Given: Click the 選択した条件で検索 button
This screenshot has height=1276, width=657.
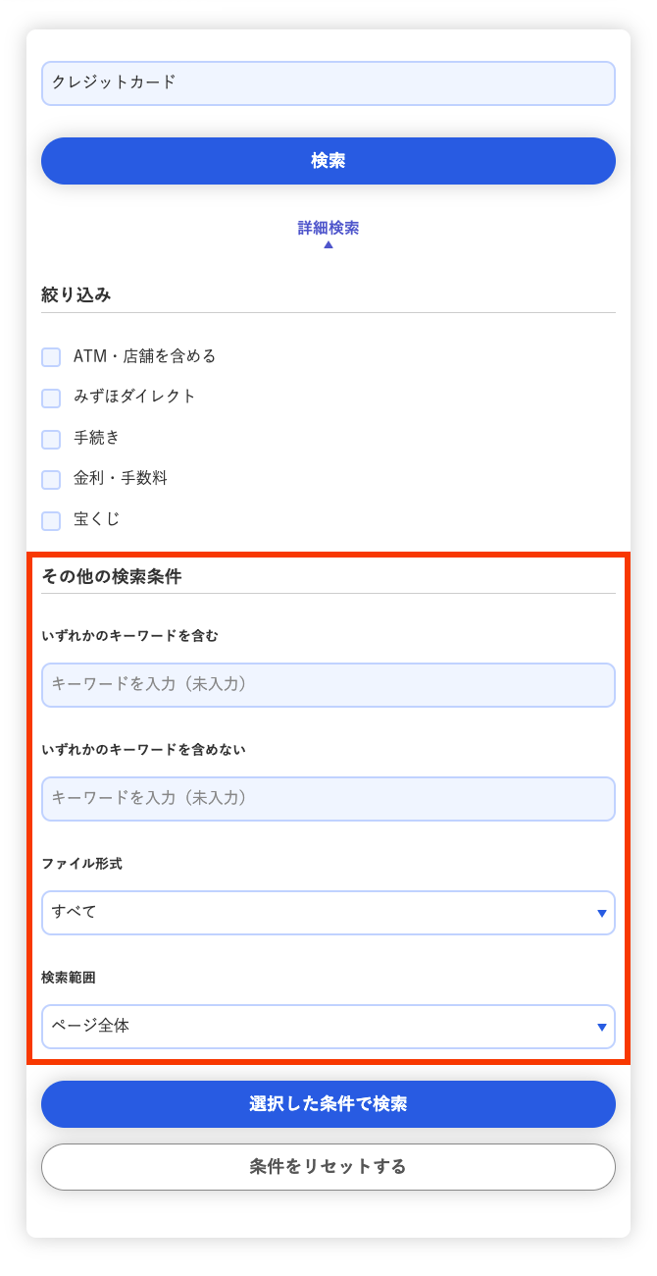Looking at the screenshot, I should click(328, 1104).
